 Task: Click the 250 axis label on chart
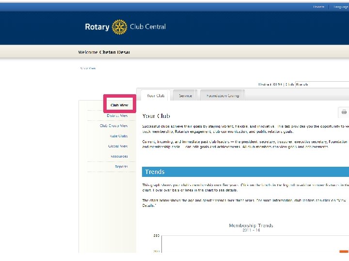(x=156, y=236)
